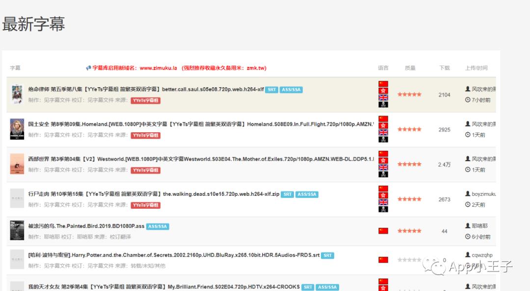Click user icon beside uploader boyzimuku
Image resolution: width=530 pixels, height=291 pixels.
click(x=468, y=194)
